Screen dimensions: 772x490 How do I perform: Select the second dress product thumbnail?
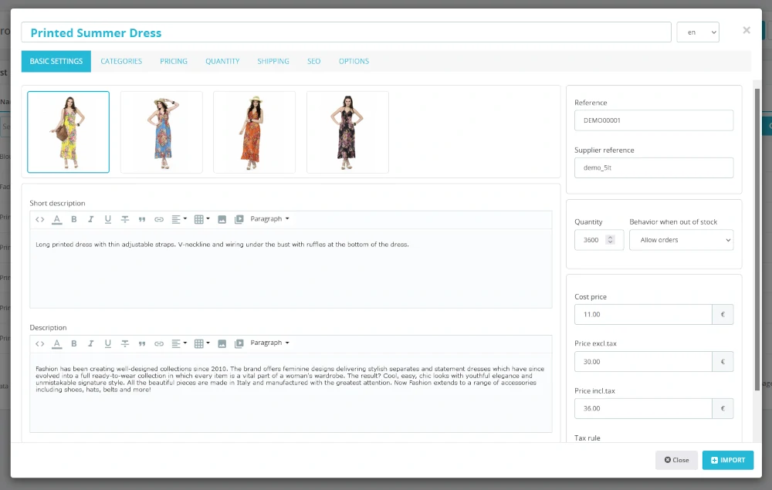click(161, 131)
